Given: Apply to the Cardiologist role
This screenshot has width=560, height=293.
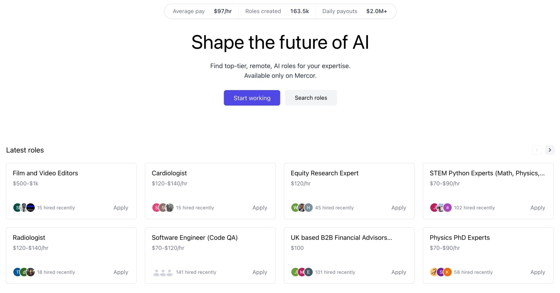Looking at the screenshot, I should coord(259,208).
